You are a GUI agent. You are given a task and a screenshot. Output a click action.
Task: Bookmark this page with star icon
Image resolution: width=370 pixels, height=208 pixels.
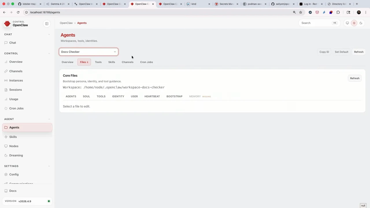[301, 12]
